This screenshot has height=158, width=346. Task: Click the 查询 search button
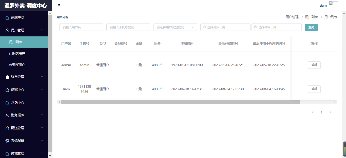point(311,27)
